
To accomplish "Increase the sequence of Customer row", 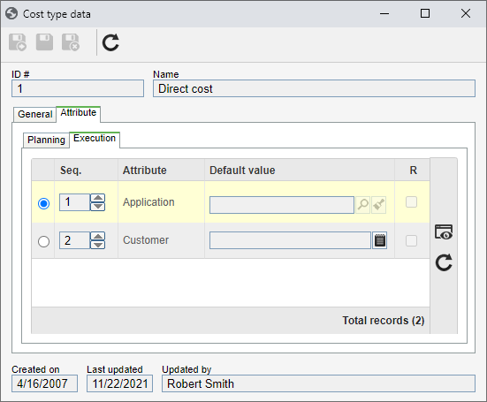I will coord(98,237).
